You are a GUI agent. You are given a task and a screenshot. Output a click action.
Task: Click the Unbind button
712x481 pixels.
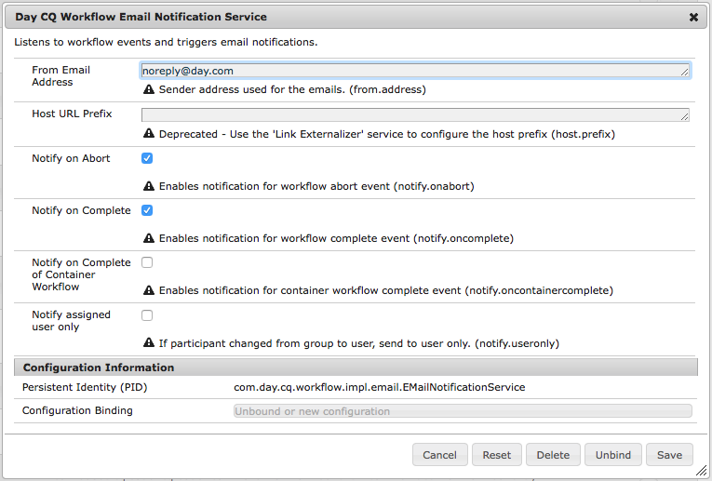(613, 455)
